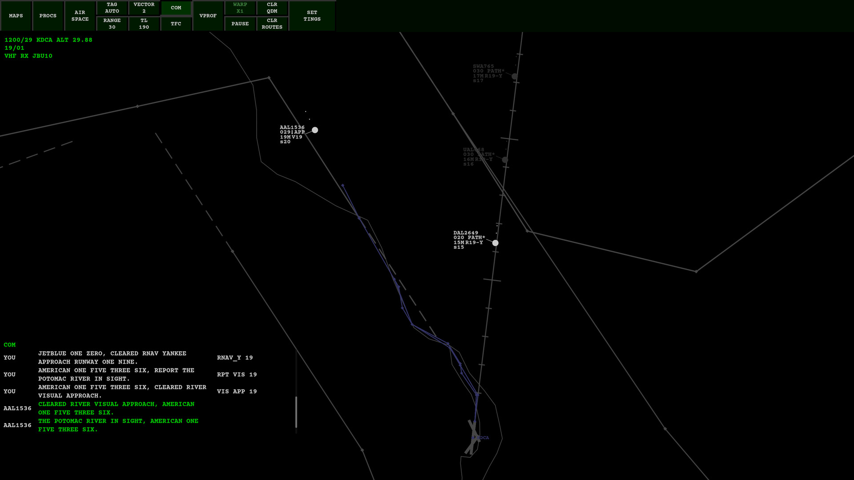Click the COM log scrollbar thumb
The image size is (854, 480).
coord(296,412)
